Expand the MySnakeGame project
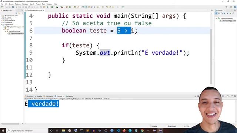Image resolution: width=237 pixels, height=133 pixels. tap(1, 20)
